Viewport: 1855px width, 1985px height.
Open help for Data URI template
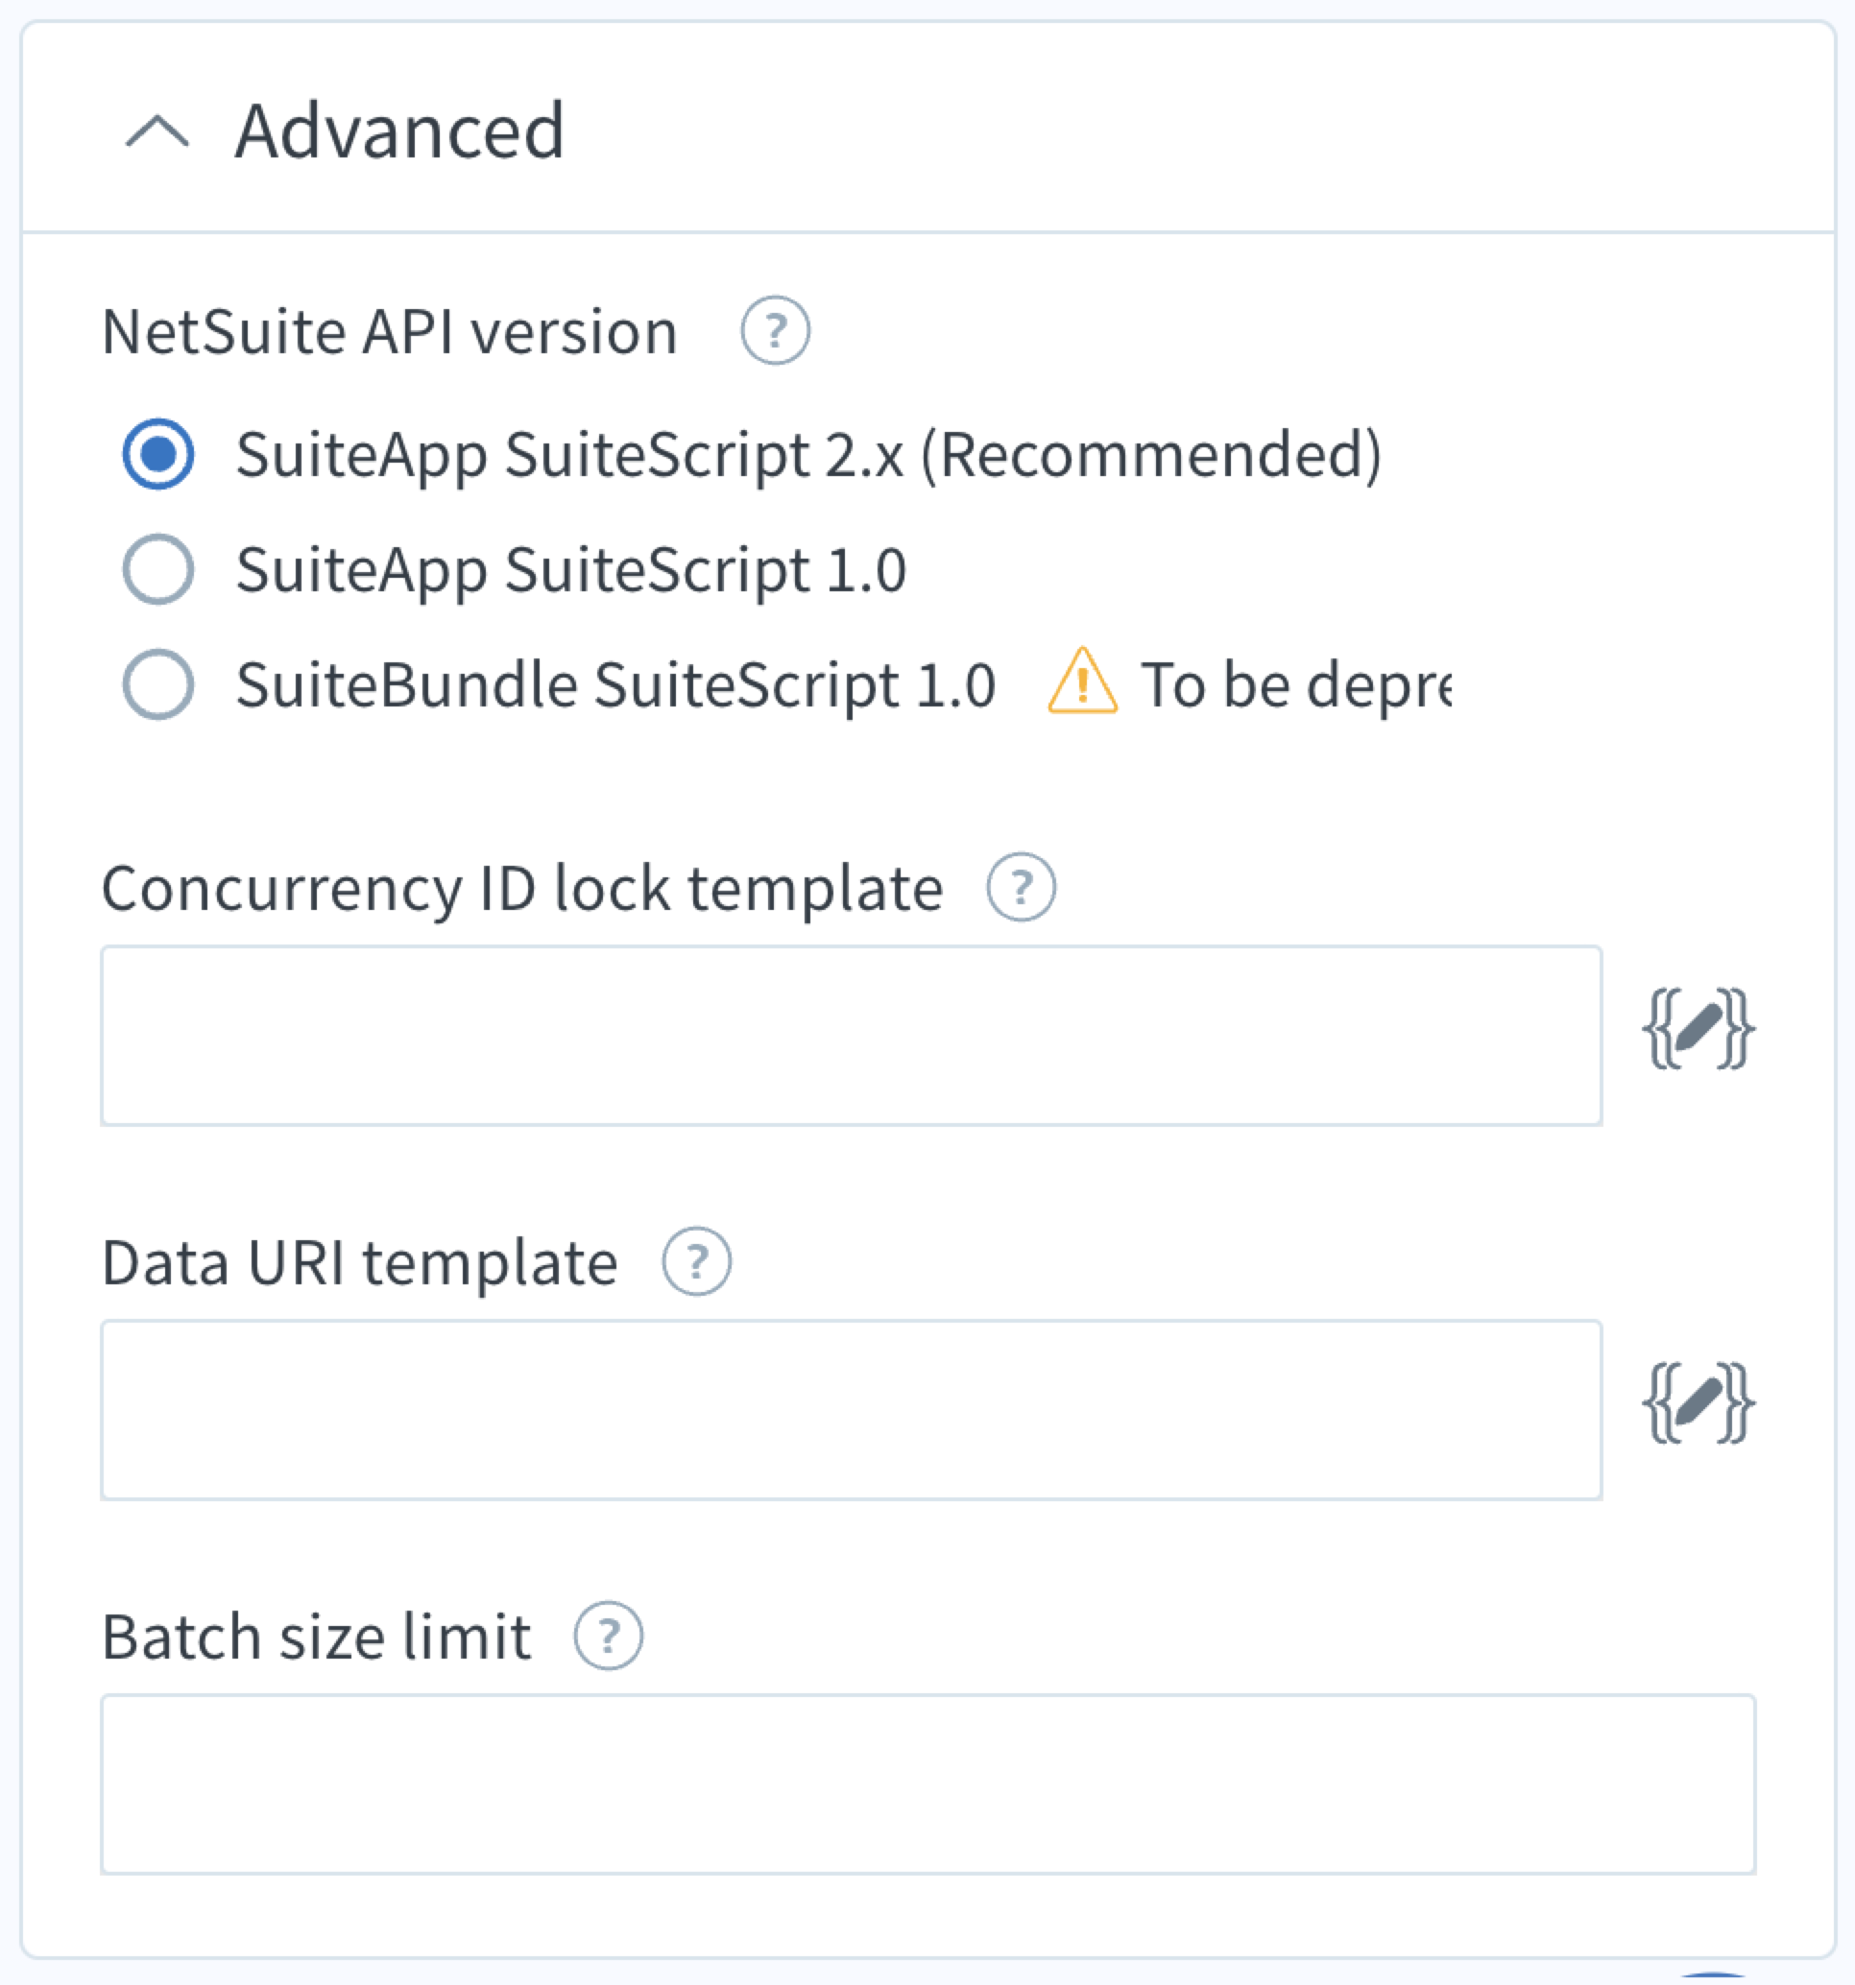696,1261
